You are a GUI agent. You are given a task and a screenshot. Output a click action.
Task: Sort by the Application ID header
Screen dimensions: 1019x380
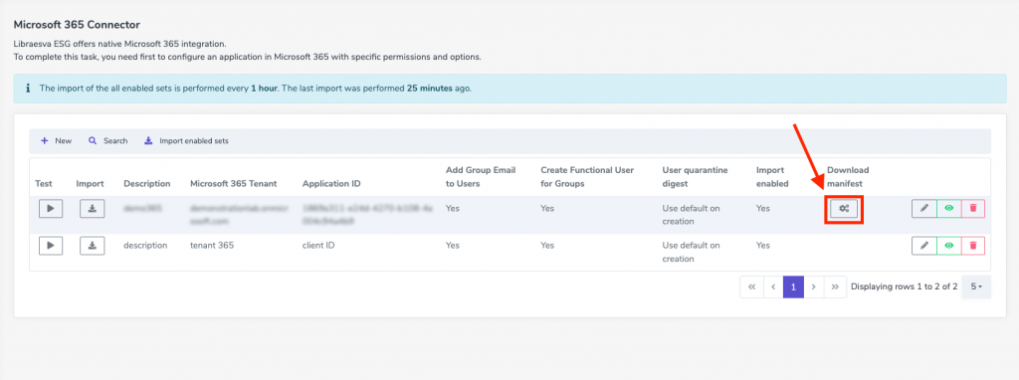[331, 184]
